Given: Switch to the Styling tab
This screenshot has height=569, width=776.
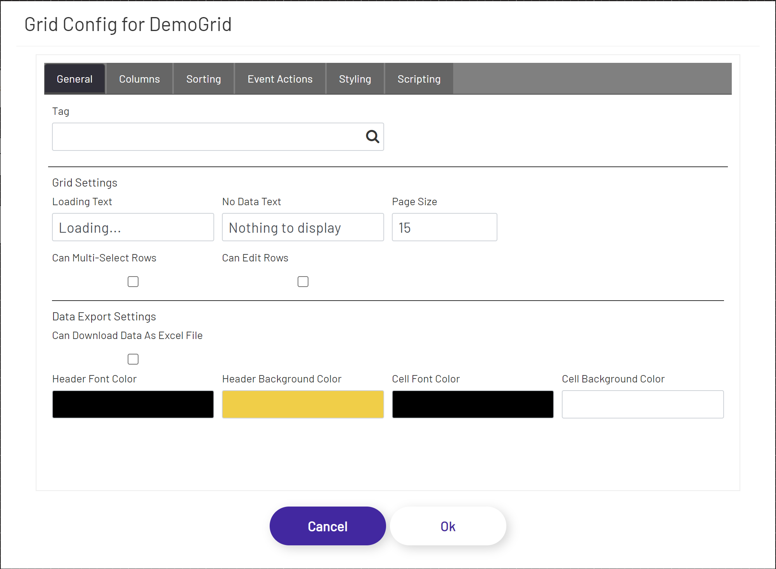Looking at the screenshot, I should pyautogui.click(x=355, y=79).
